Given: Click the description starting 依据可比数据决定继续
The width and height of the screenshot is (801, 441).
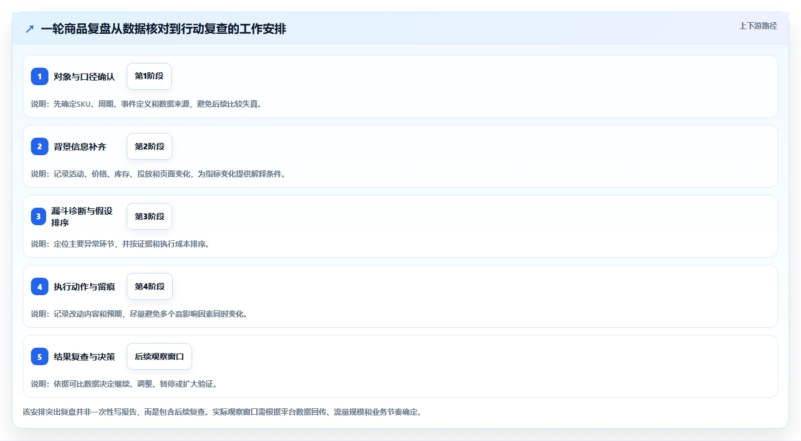Looking at the screenshot, I should (x=124, y=384).
